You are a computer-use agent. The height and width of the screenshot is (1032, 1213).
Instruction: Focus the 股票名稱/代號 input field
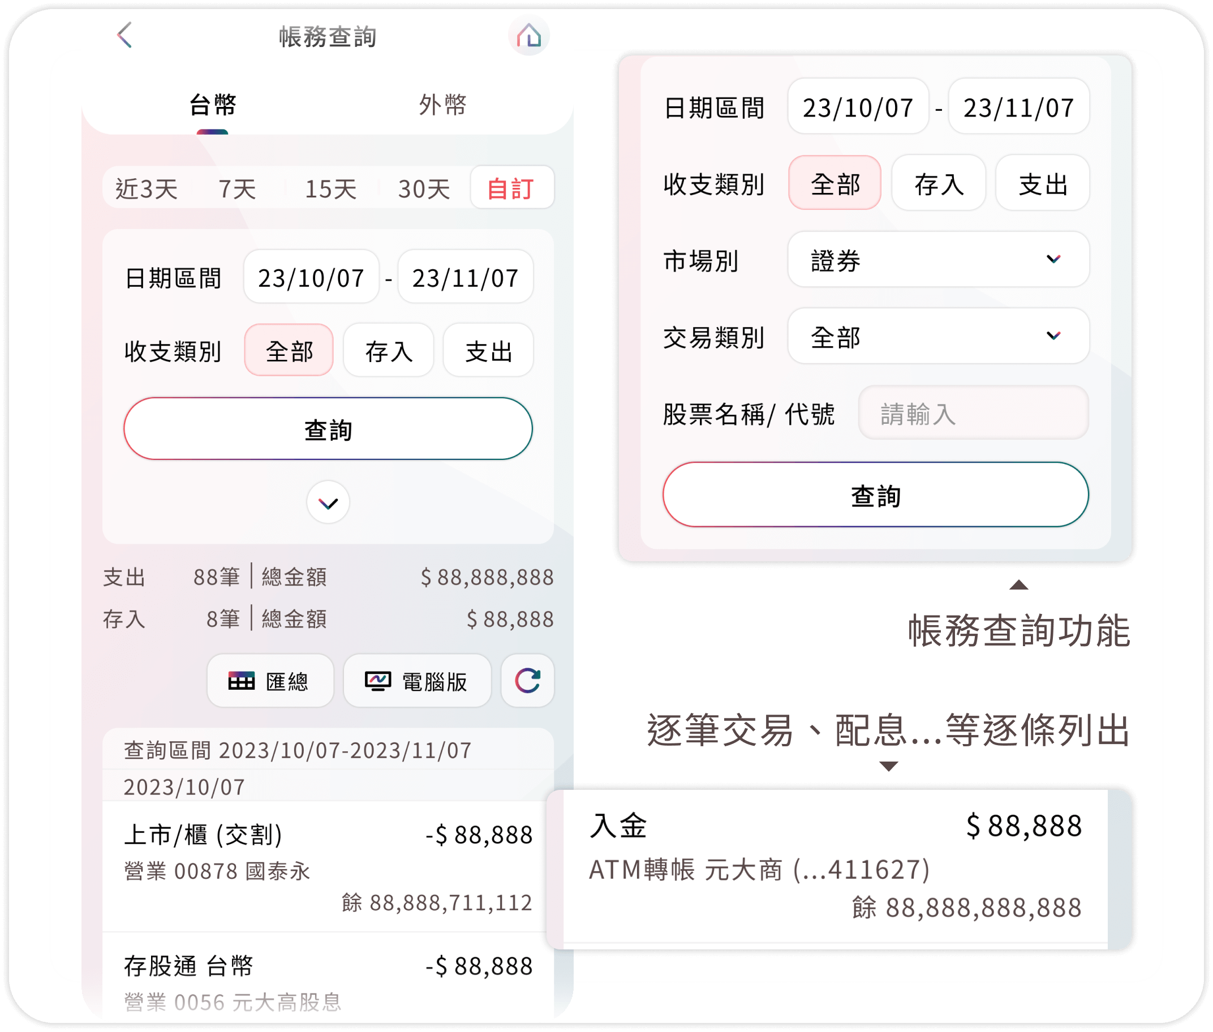coord(973,413)
